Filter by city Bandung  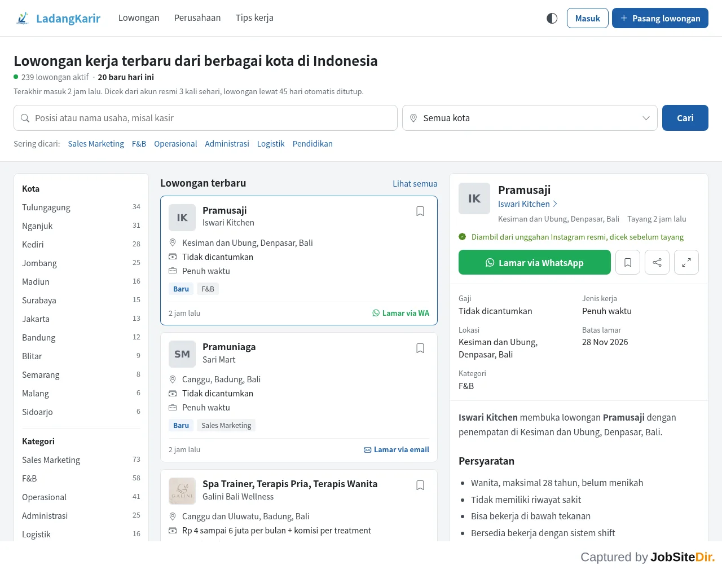81,338
